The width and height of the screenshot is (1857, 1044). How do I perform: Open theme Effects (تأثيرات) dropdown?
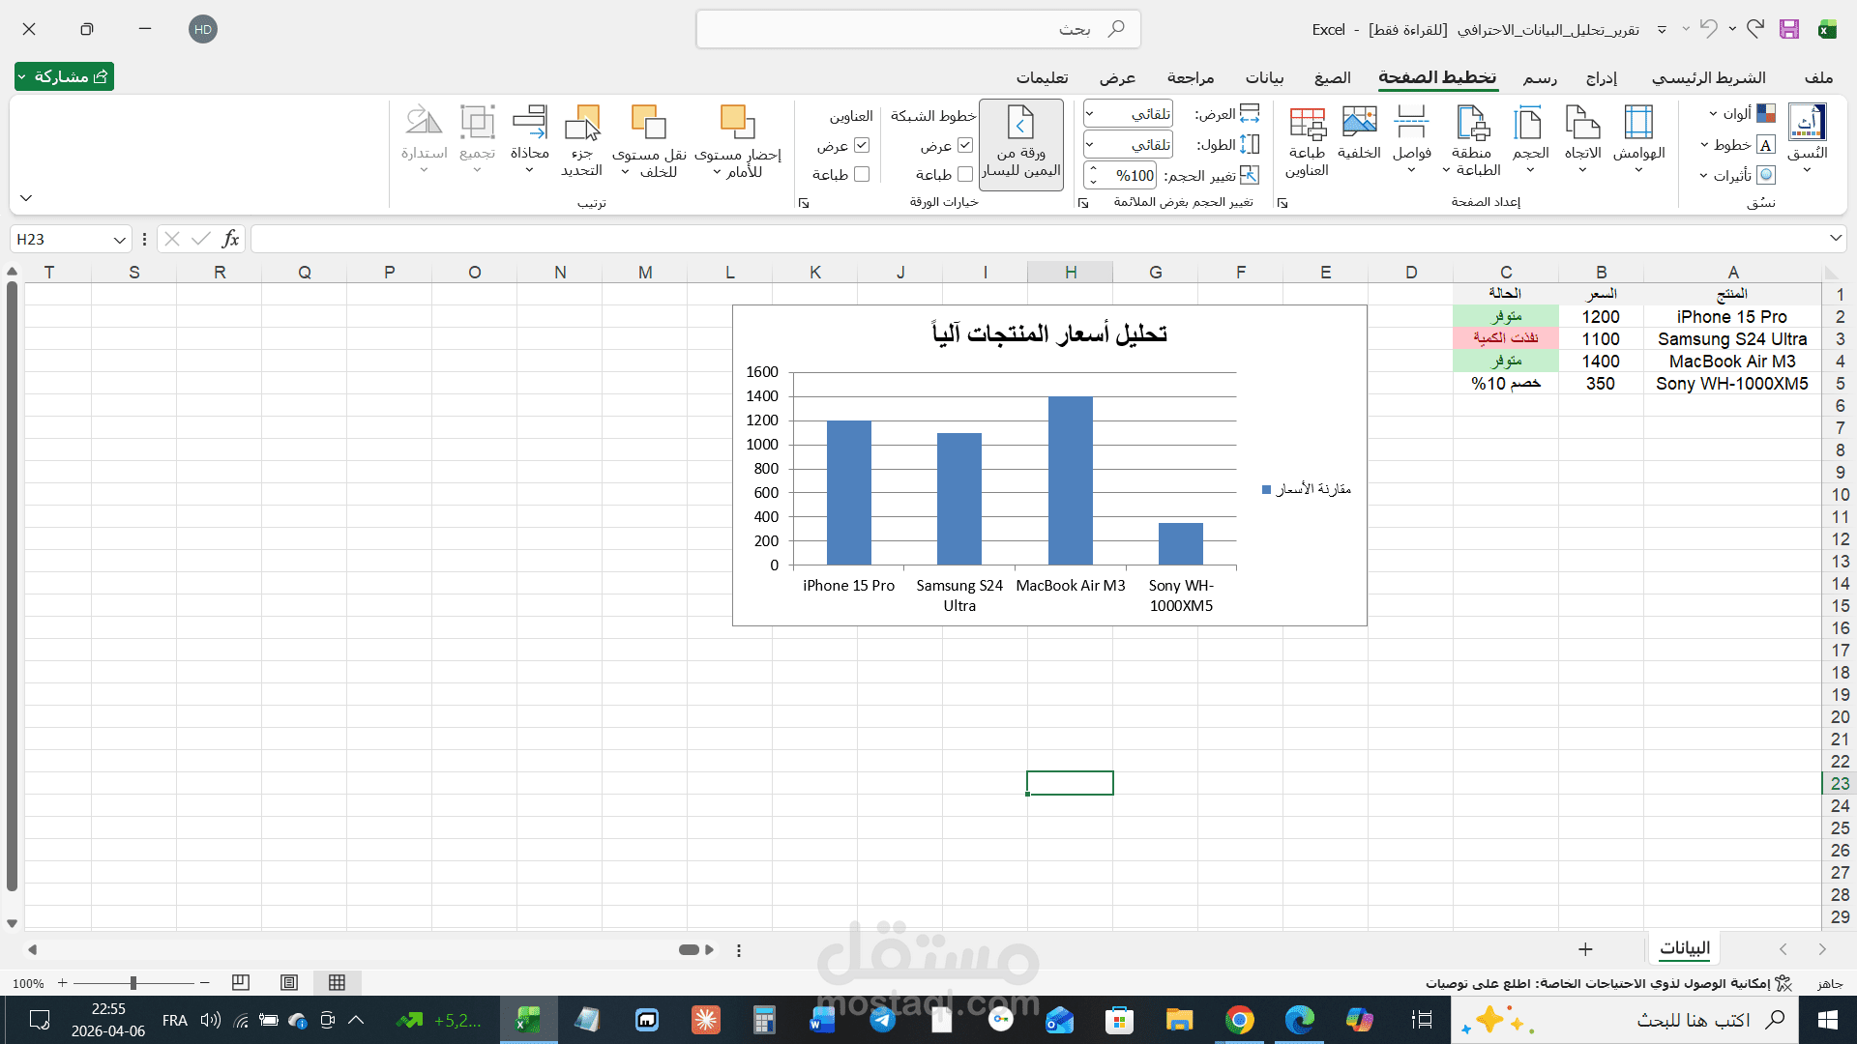click(x=1738, y=175)
